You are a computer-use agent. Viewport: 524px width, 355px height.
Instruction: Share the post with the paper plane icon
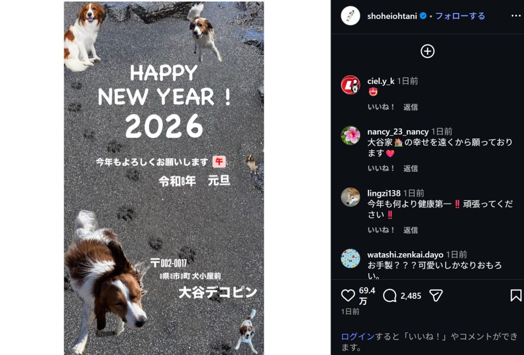pyautogui.click(x=436, y=296)
